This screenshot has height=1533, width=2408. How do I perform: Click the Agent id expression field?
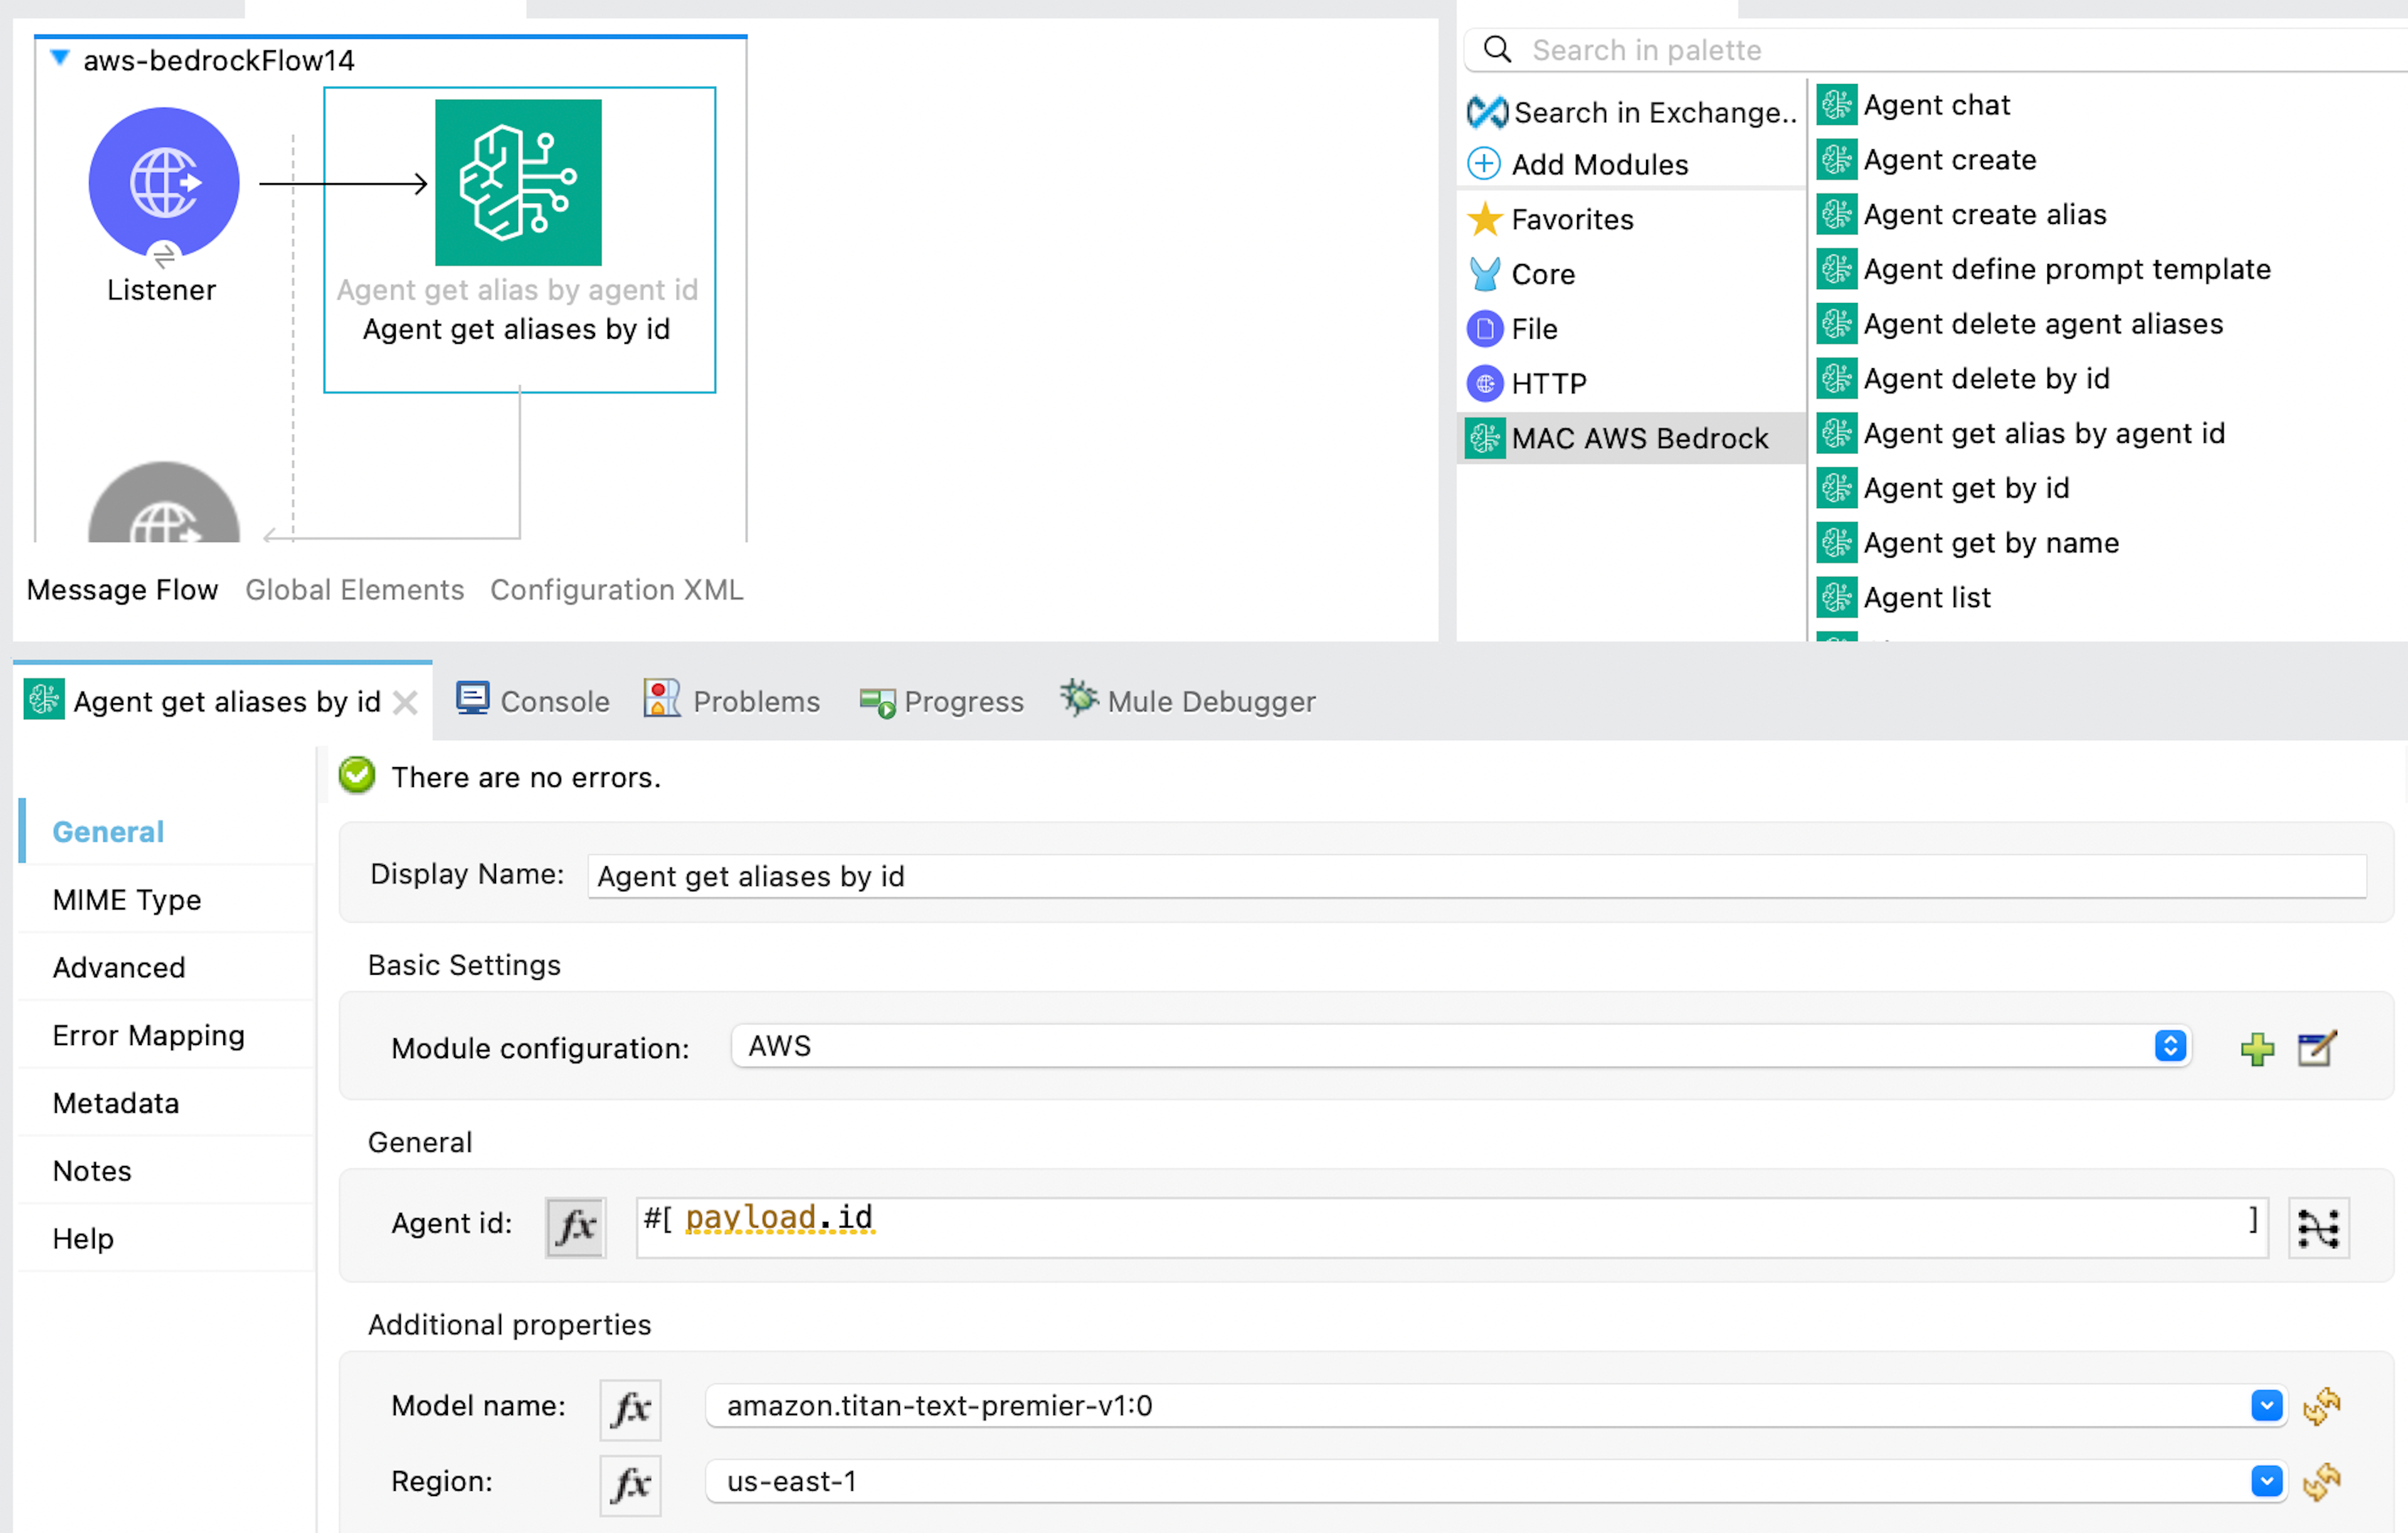(x=1451, y=1227)
